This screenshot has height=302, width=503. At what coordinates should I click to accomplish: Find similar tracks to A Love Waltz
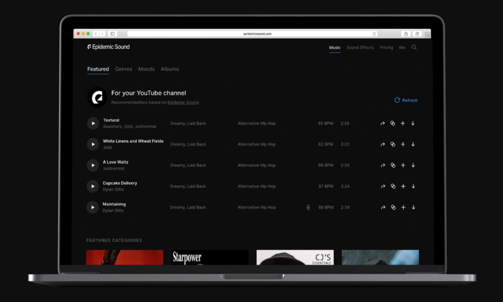tap(393, 165)
